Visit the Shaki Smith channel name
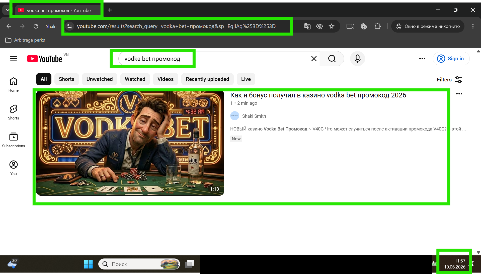This screenshot has height=274, width=481. pos(254,116)
